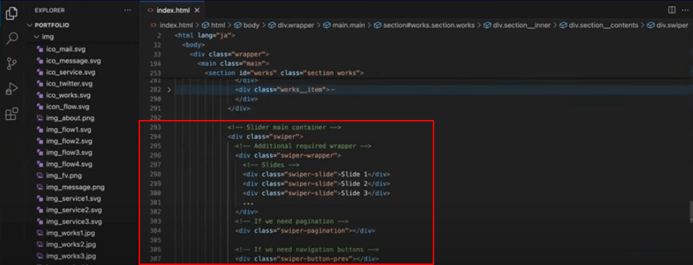Image resolution: width=693 pixels, height=265 pixels.
Task: Close the index.html tab
Action: 196,10
